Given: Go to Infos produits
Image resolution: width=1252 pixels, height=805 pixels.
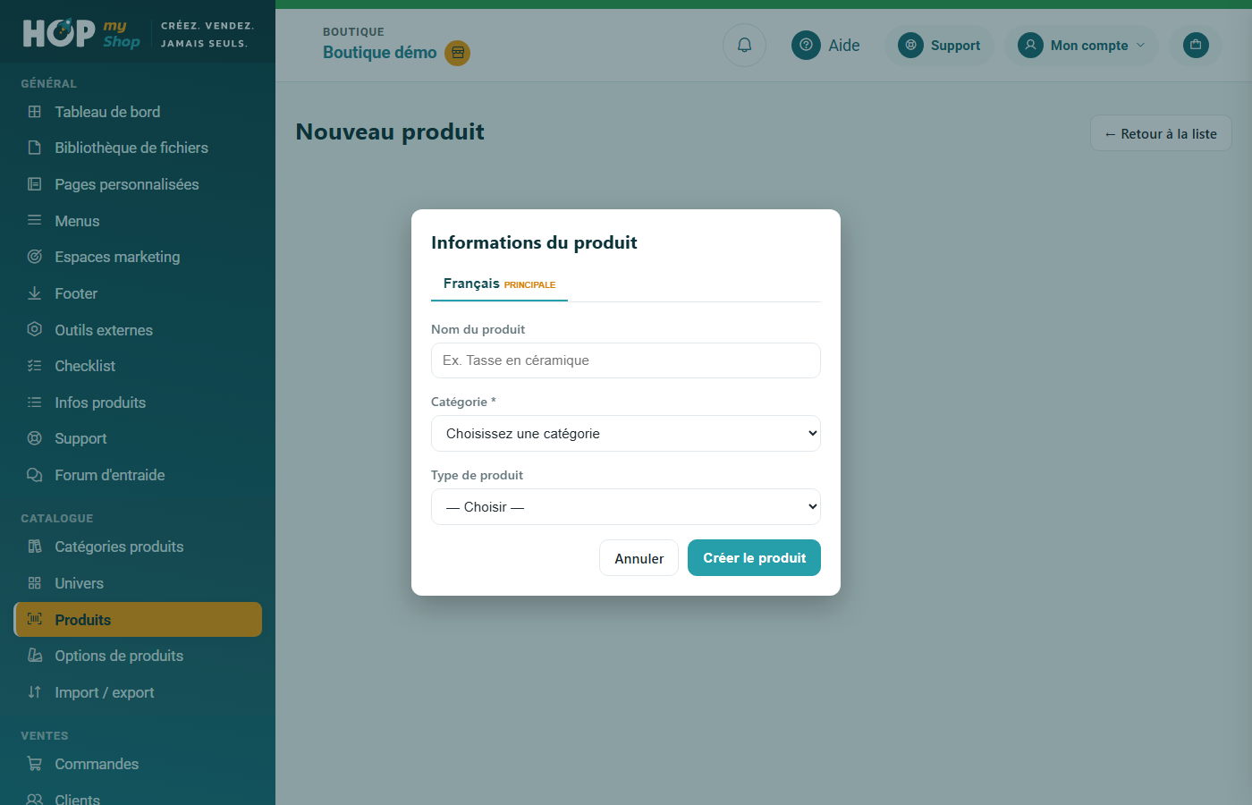Looking at the screenshot, I should pos(138,402).
